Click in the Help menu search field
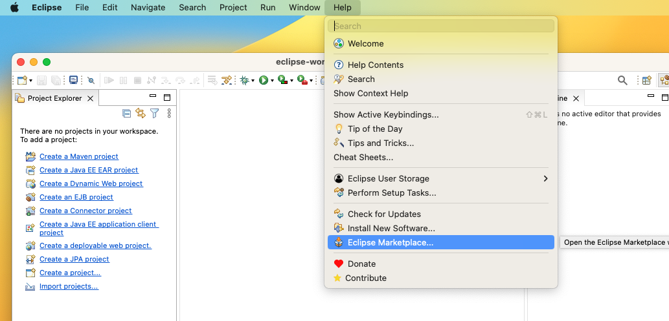This screenshot has width=669, height=321. [441, 26]
